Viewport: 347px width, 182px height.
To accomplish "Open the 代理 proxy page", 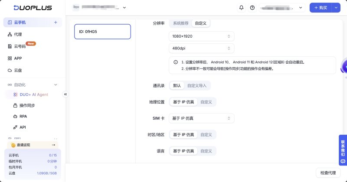I will pos(18,34).
